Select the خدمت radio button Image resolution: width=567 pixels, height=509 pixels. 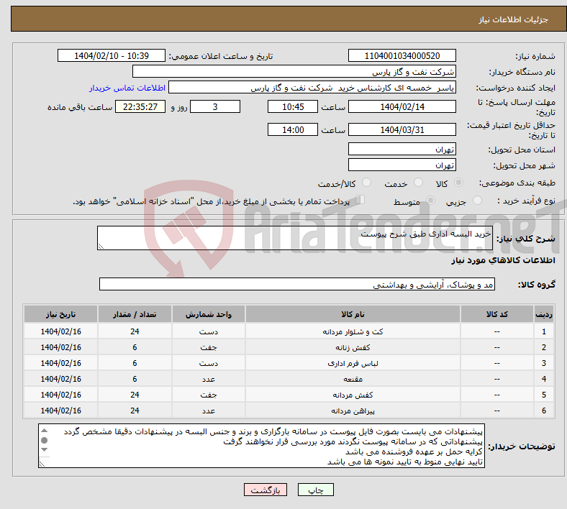[418, 183]
